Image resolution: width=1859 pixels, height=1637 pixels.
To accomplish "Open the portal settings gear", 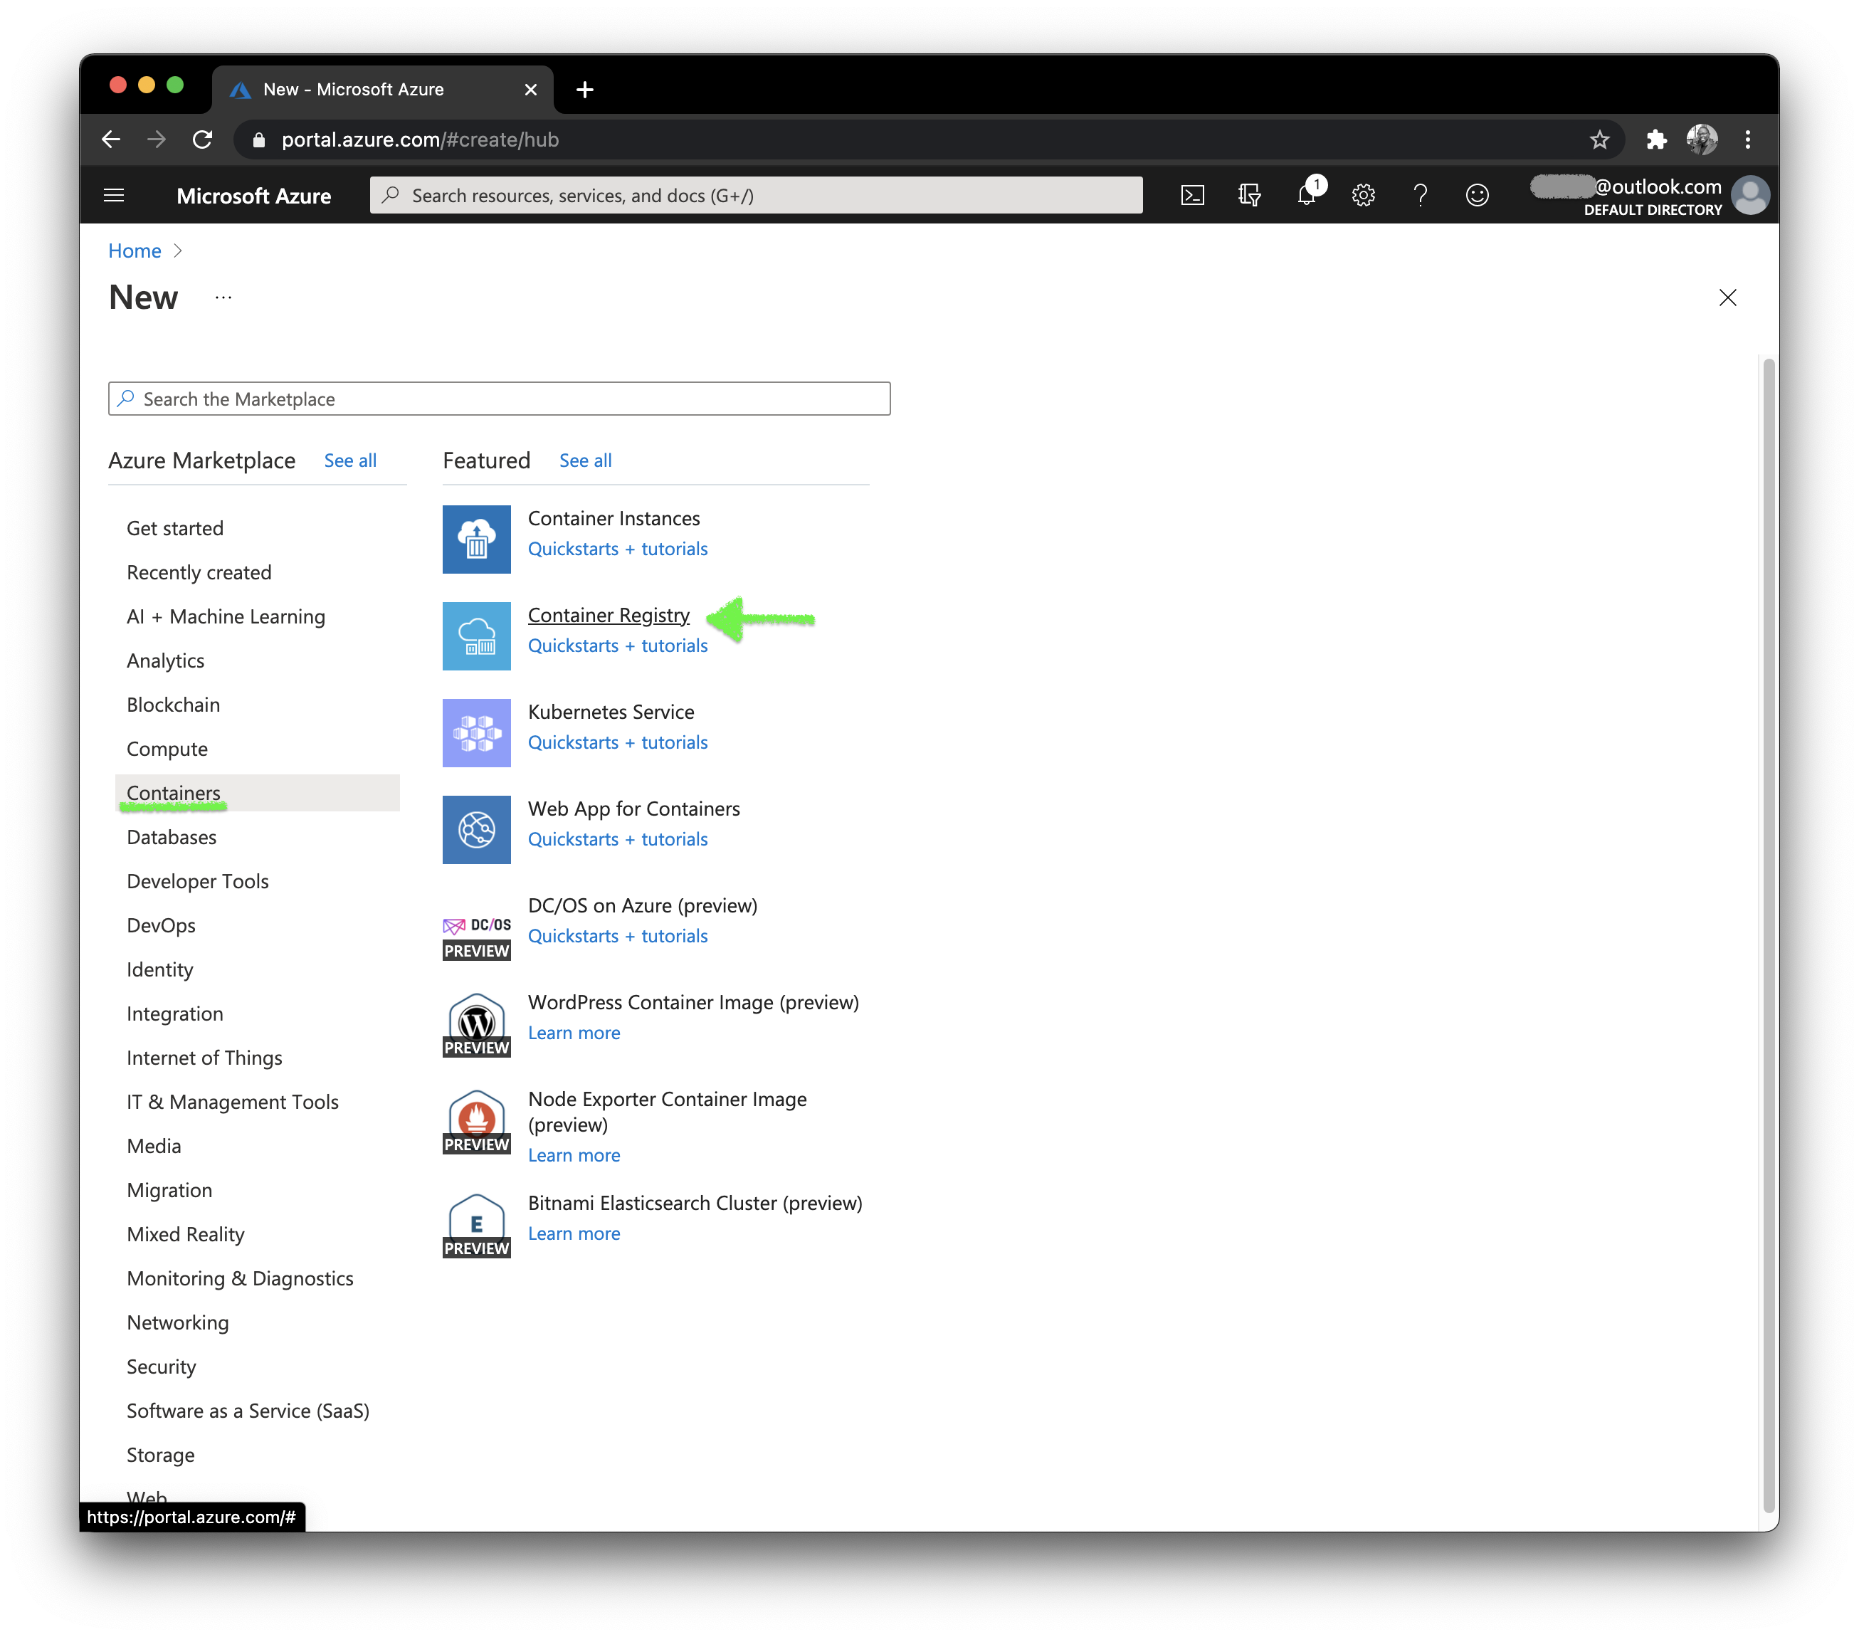I will (x=1364, y=194).
